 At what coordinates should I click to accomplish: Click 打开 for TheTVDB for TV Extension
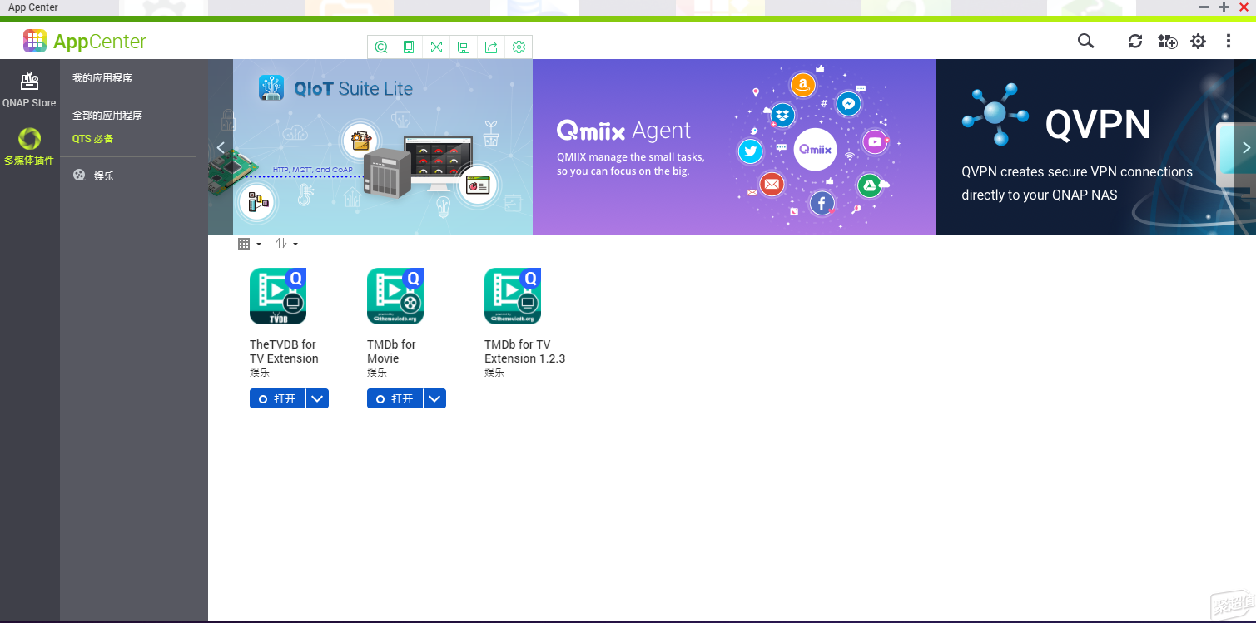coord(278,398)
